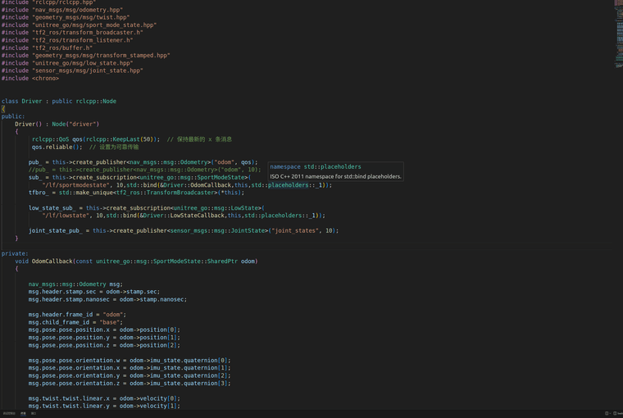
Task: Click 'KeepLast' in the QoS line
Action: (126, 139)
